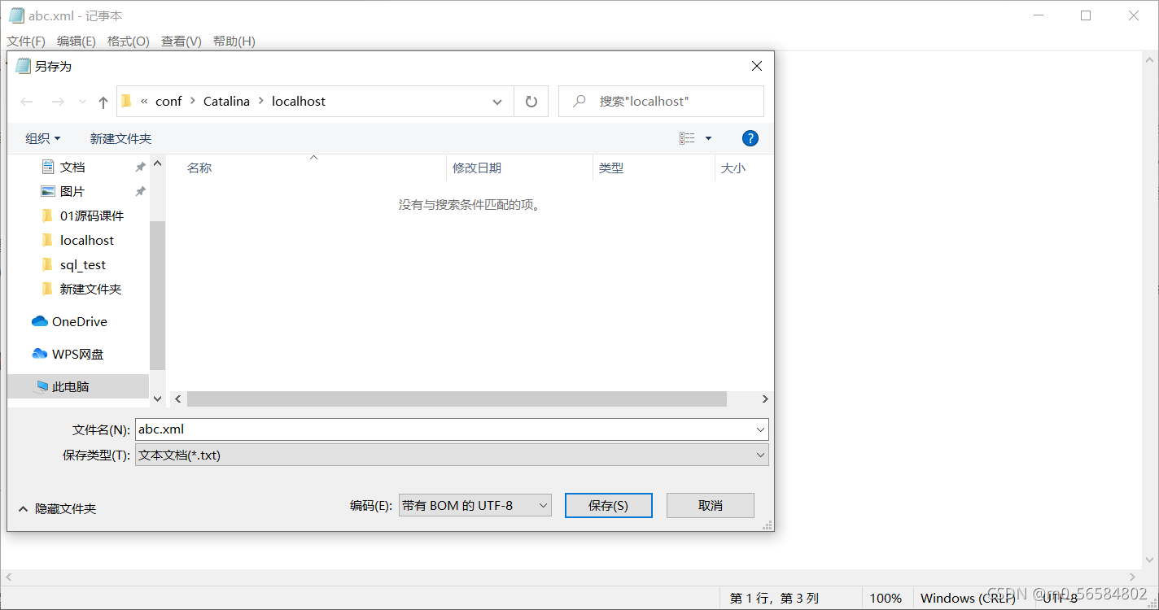This screenshot has height=610, width=1159.
Task: Sort files by 名称 column
Action: pyautogui.click(x=199, y=168)
